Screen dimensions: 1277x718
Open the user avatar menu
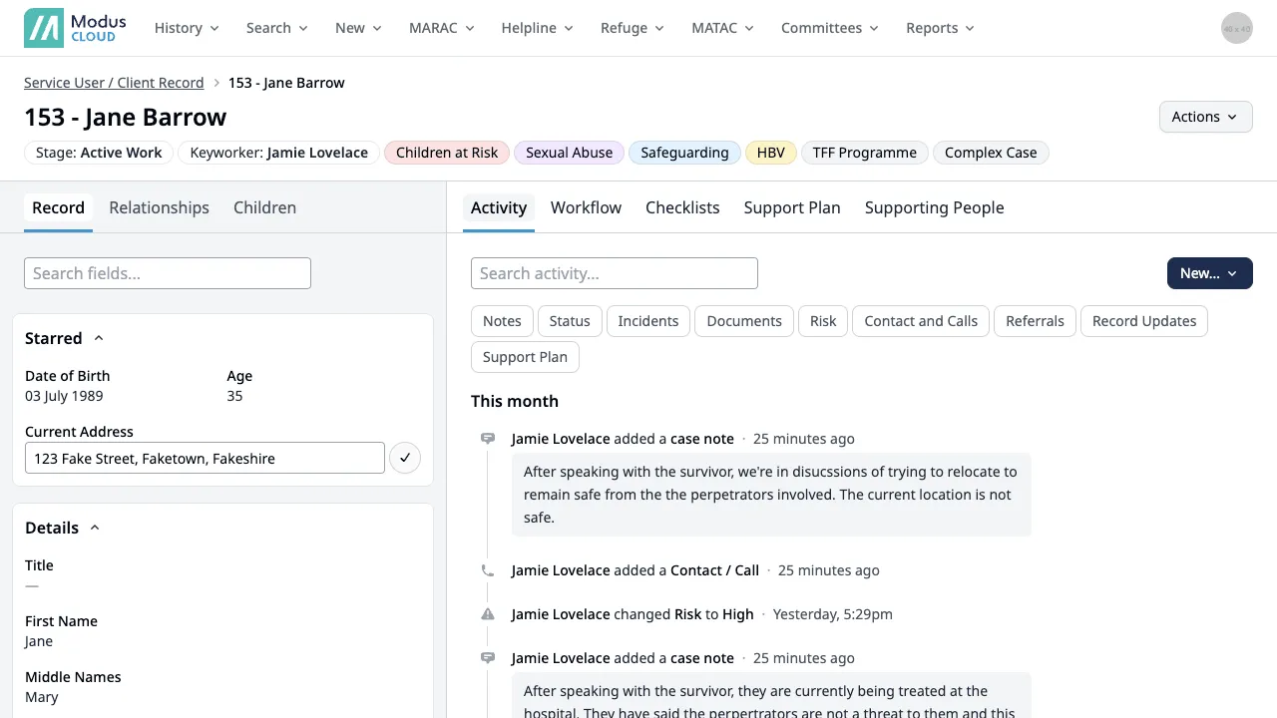pos(1236,28)
